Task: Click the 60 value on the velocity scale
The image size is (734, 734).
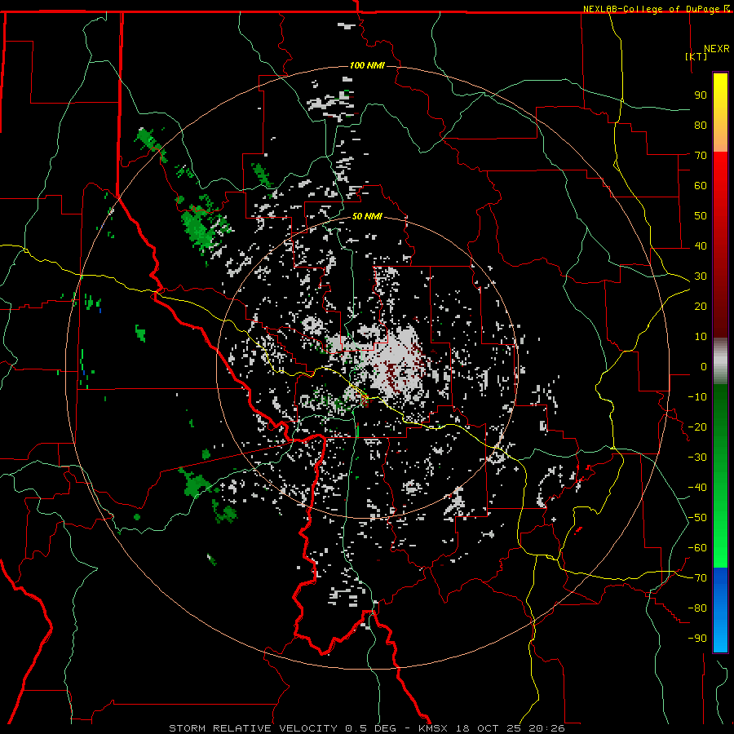Action: [x=701, y=185]
